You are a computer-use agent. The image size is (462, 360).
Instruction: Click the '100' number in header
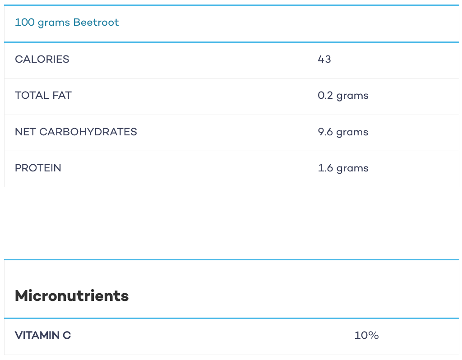(25, 23)
